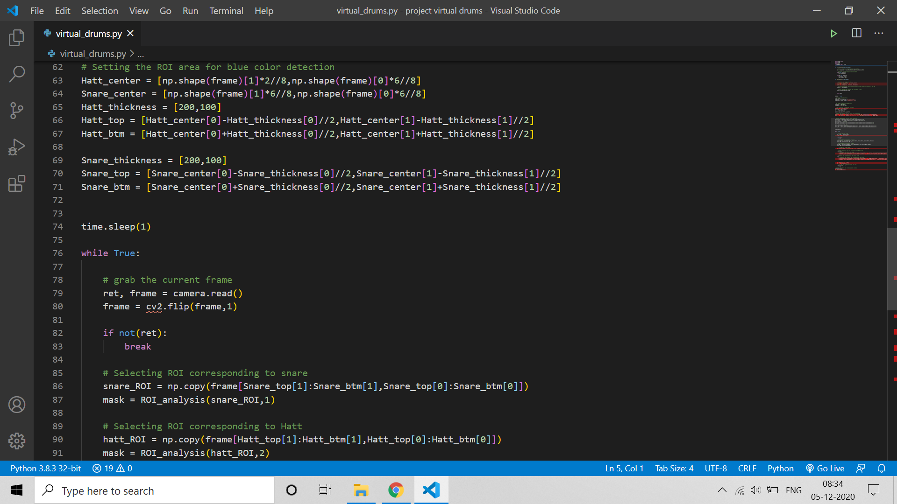Open the Explorer view
897x504 pixels.
tap(17, 38)
